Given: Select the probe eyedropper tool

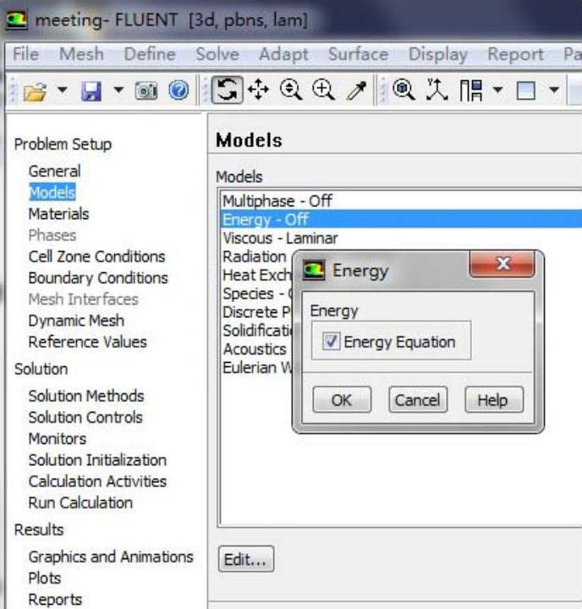Looking at the screenshot, I should tap(357, 91).
